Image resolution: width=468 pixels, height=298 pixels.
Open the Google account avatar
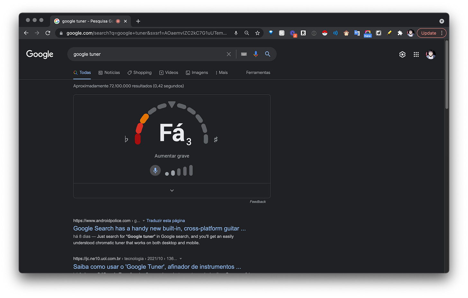click(x=431, y=55)
